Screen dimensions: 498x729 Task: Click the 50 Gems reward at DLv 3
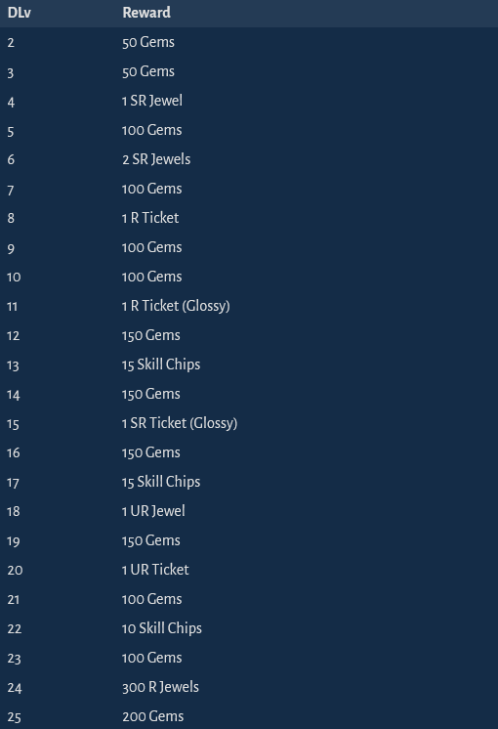[x=148, y=71]
